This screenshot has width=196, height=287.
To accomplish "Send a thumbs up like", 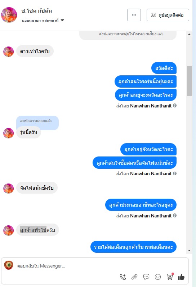I will [181, 277].
